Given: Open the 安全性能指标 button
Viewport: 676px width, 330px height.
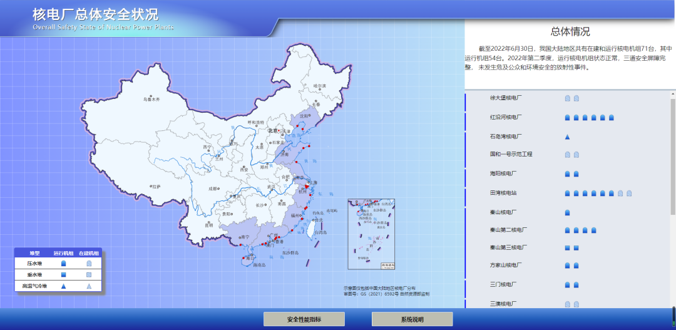Looking at the screenshot, I should point(304,319).
